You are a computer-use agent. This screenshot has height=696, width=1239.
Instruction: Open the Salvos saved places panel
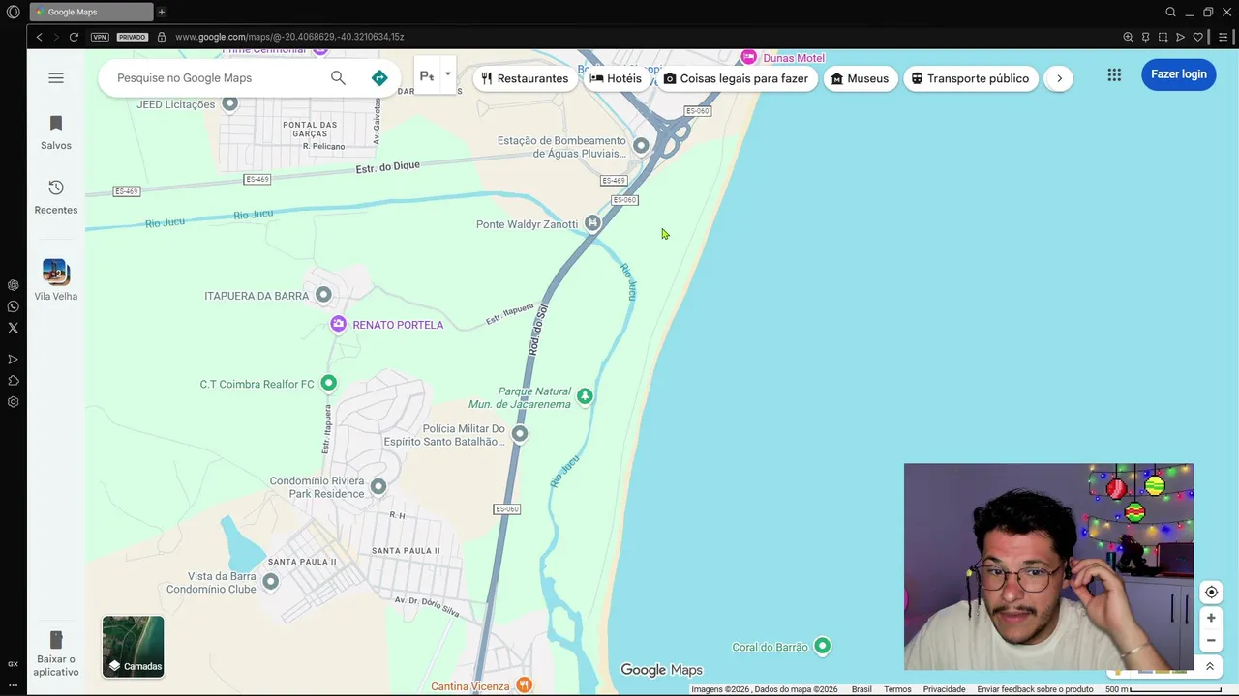tap(56, 132)
